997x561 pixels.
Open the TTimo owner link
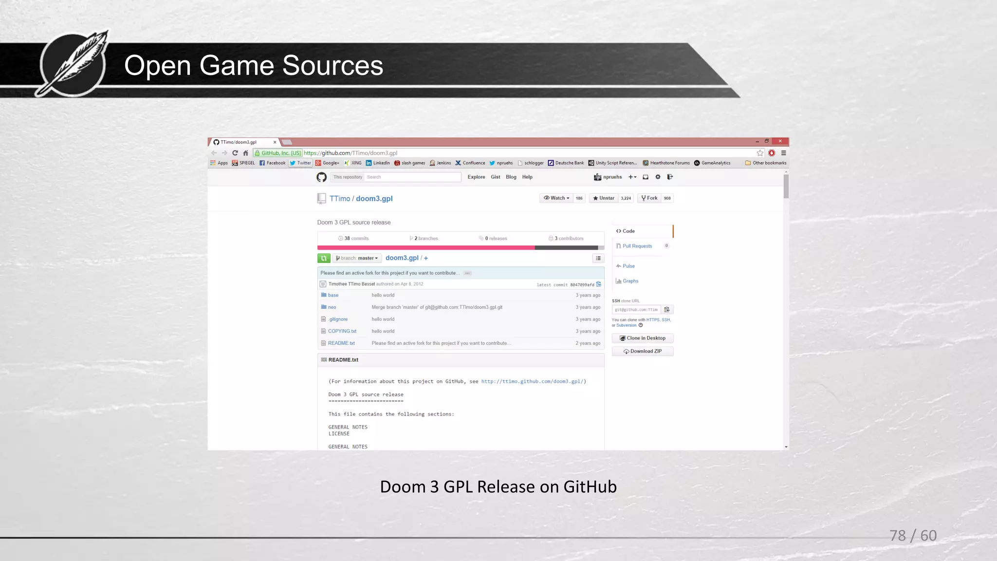coord(340,199)
